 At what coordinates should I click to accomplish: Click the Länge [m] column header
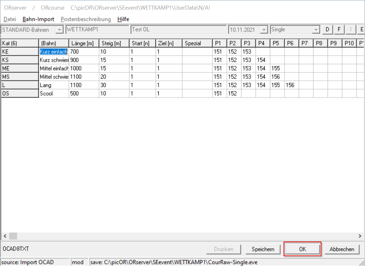coord(84,43)
